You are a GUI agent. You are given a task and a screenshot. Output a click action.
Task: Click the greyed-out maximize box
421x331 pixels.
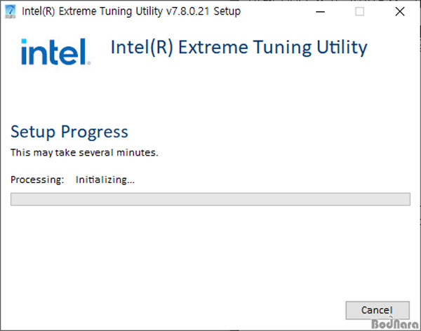[x=359, y=11]
